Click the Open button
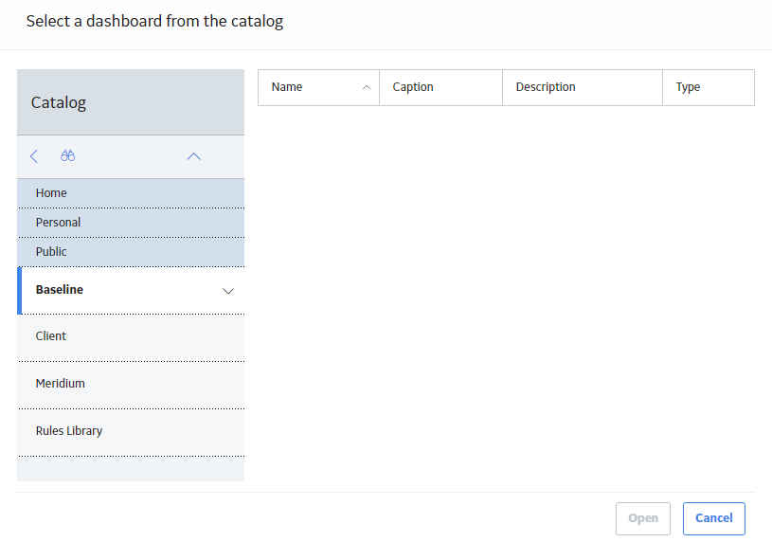The height and width of the screenshot is (542, 772). click(x=643, y=518)
